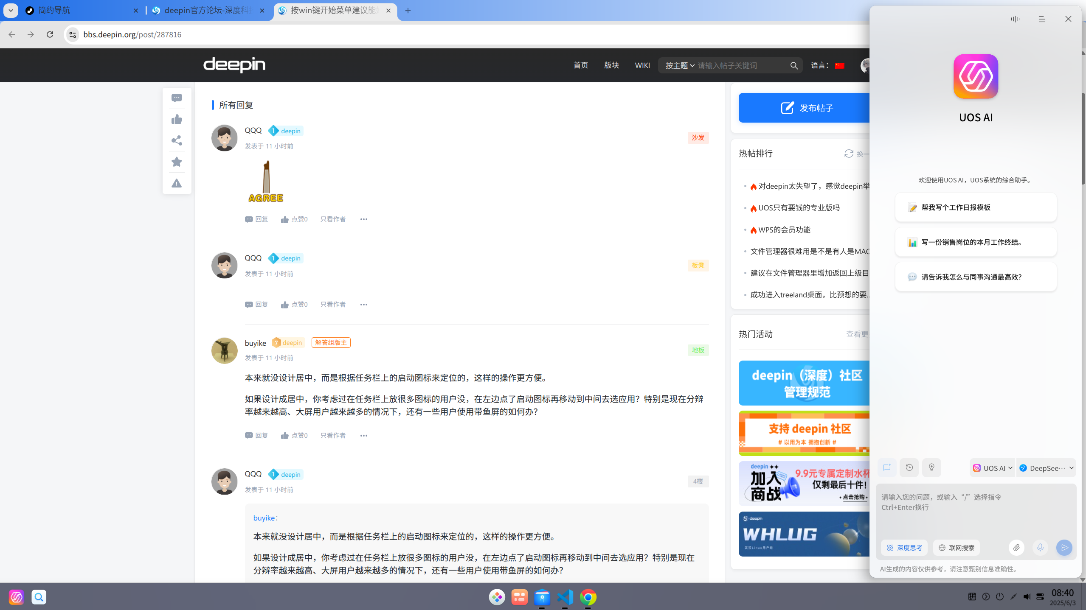Click the share icon in the left sidebar
Viewport: 1086px width, 610px height.
point(177,140)
